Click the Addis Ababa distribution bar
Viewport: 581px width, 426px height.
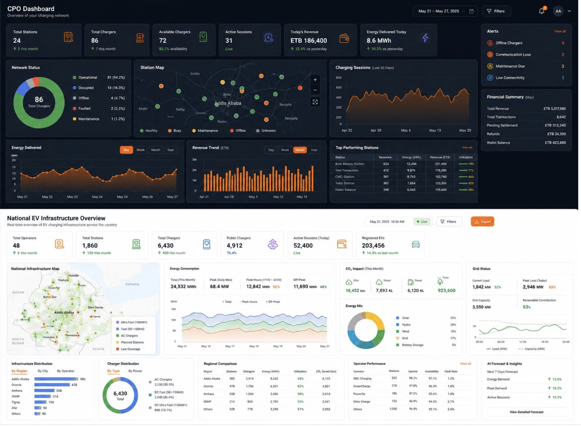coord(56,379)
